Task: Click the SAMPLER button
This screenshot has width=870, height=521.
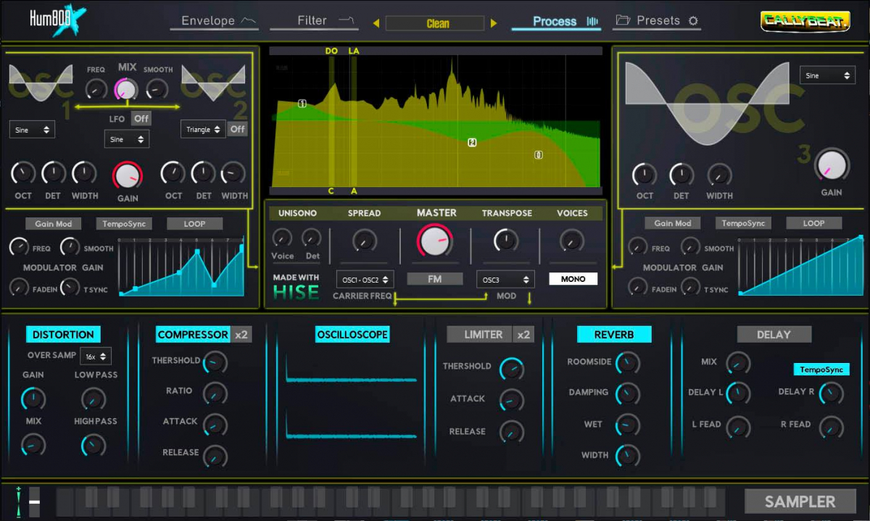Action: pos(800,501)
